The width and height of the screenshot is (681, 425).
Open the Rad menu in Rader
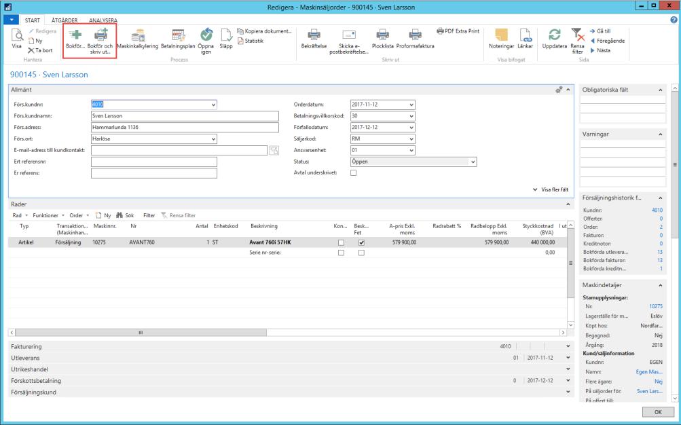point(20,215)
